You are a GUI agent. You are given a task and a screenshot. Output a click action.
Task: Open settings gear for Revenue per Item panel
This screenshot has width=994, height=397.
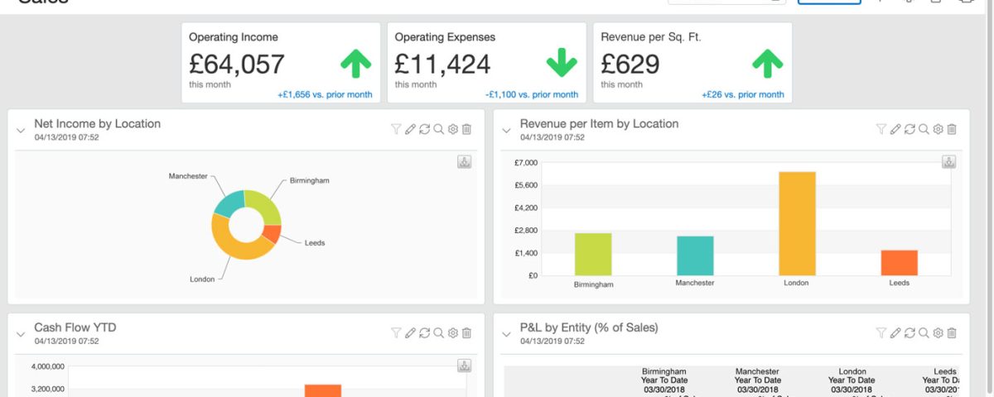pyautogui.click(x=939, y=129)
